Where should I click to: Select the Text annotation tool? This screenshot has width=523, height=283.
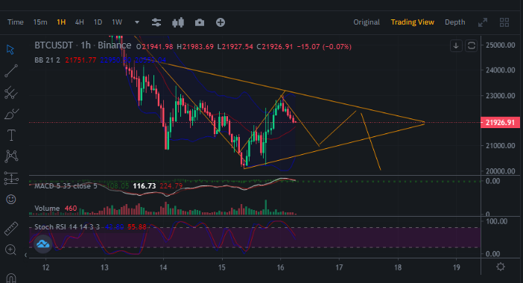point(11,136)
